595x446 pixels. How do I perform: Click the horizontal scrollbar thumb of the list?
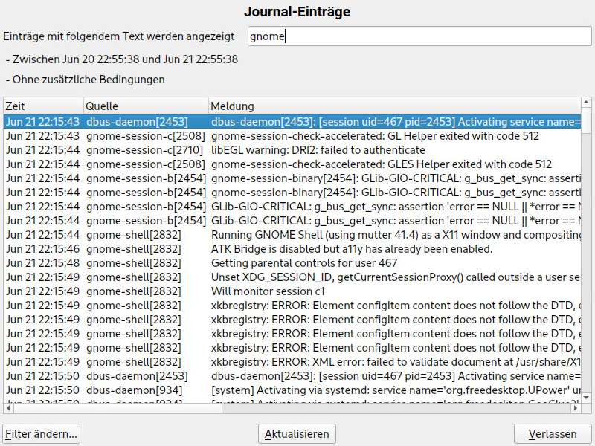click(x=118, y=408)
